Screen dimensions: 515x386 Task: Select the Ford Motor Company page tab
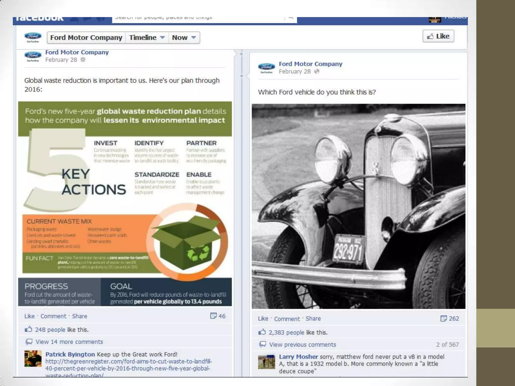tap(86, 37)
